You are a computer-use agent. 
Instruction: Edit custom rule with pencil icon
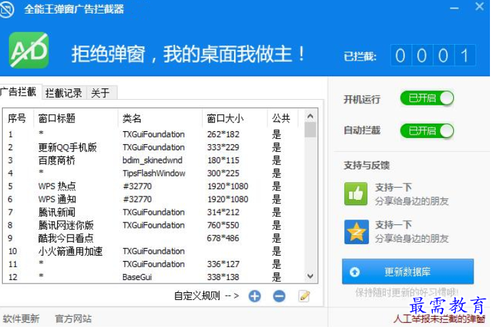[x=304, y=296]
